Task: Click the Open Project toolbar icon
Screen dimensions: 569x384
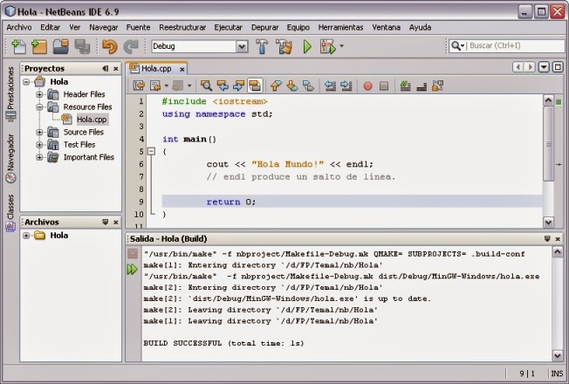Action: pyautogui.click(x=60, y=46)
